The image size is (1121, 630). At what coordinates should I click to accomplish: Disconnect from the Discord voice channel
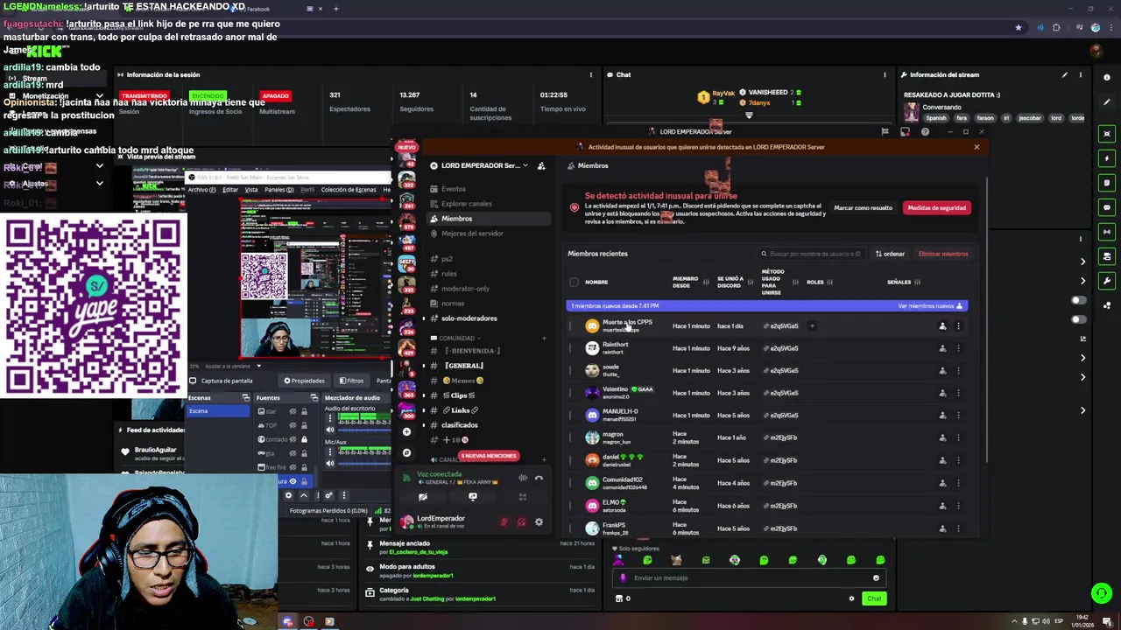pos(539,478)
